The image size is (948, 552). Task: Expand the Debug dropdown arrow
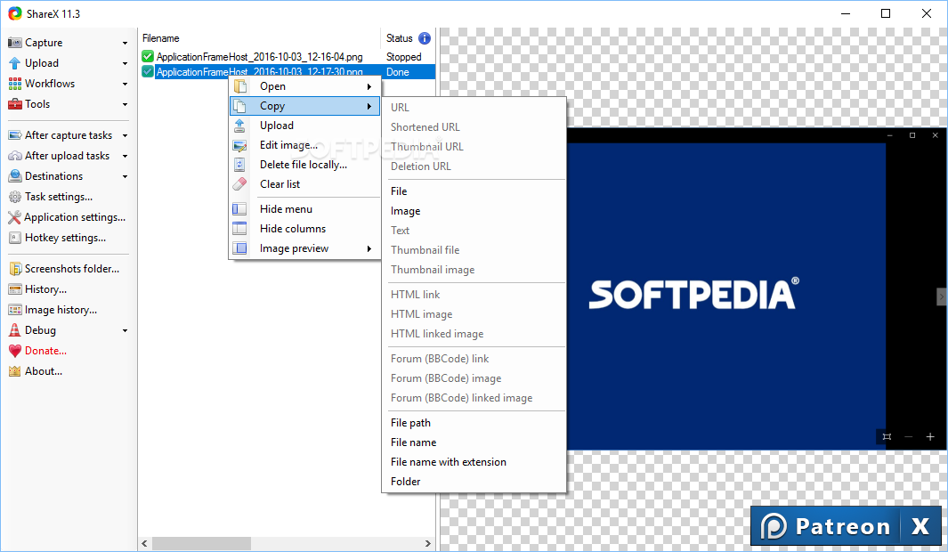pyautogui.click(x=126, y=330)
